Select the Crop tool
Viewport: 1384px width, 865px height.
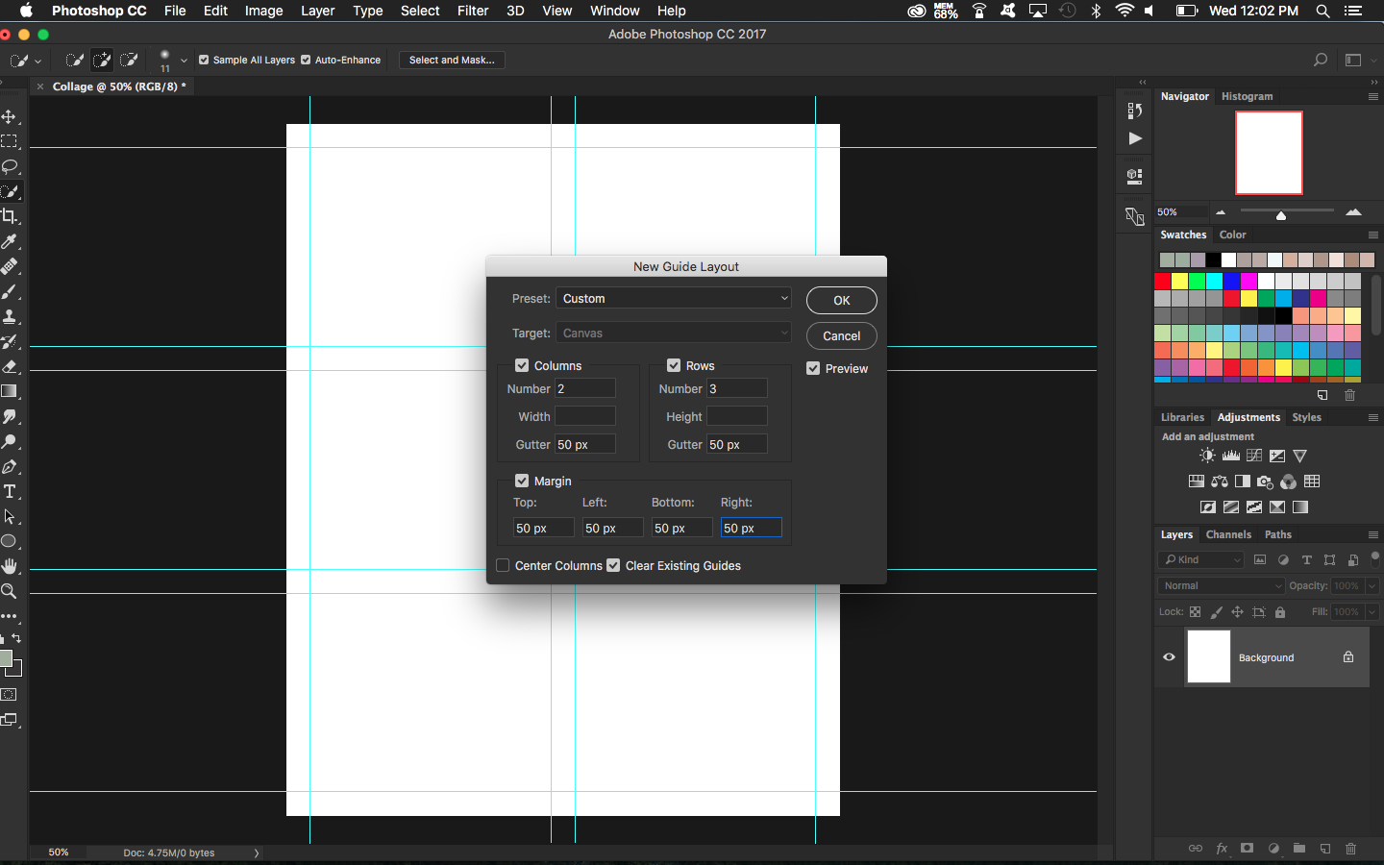pyautogui.click(x=10, y=216)
